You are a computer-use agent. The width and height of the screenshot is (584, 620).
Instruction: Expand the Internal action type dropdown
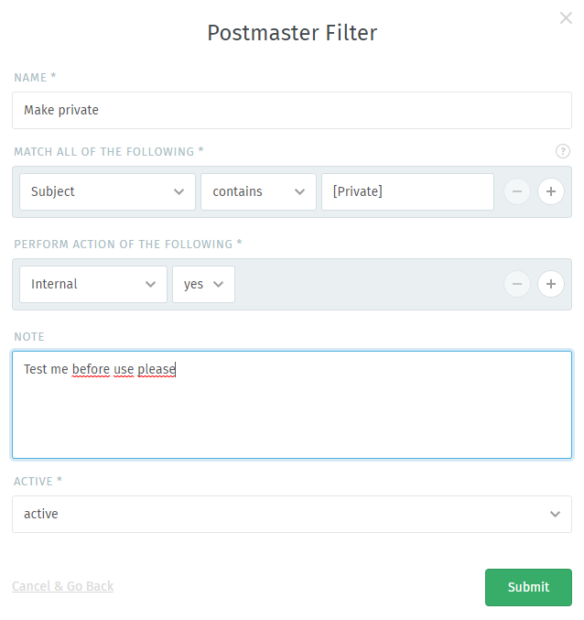click(x=93, y=284)
